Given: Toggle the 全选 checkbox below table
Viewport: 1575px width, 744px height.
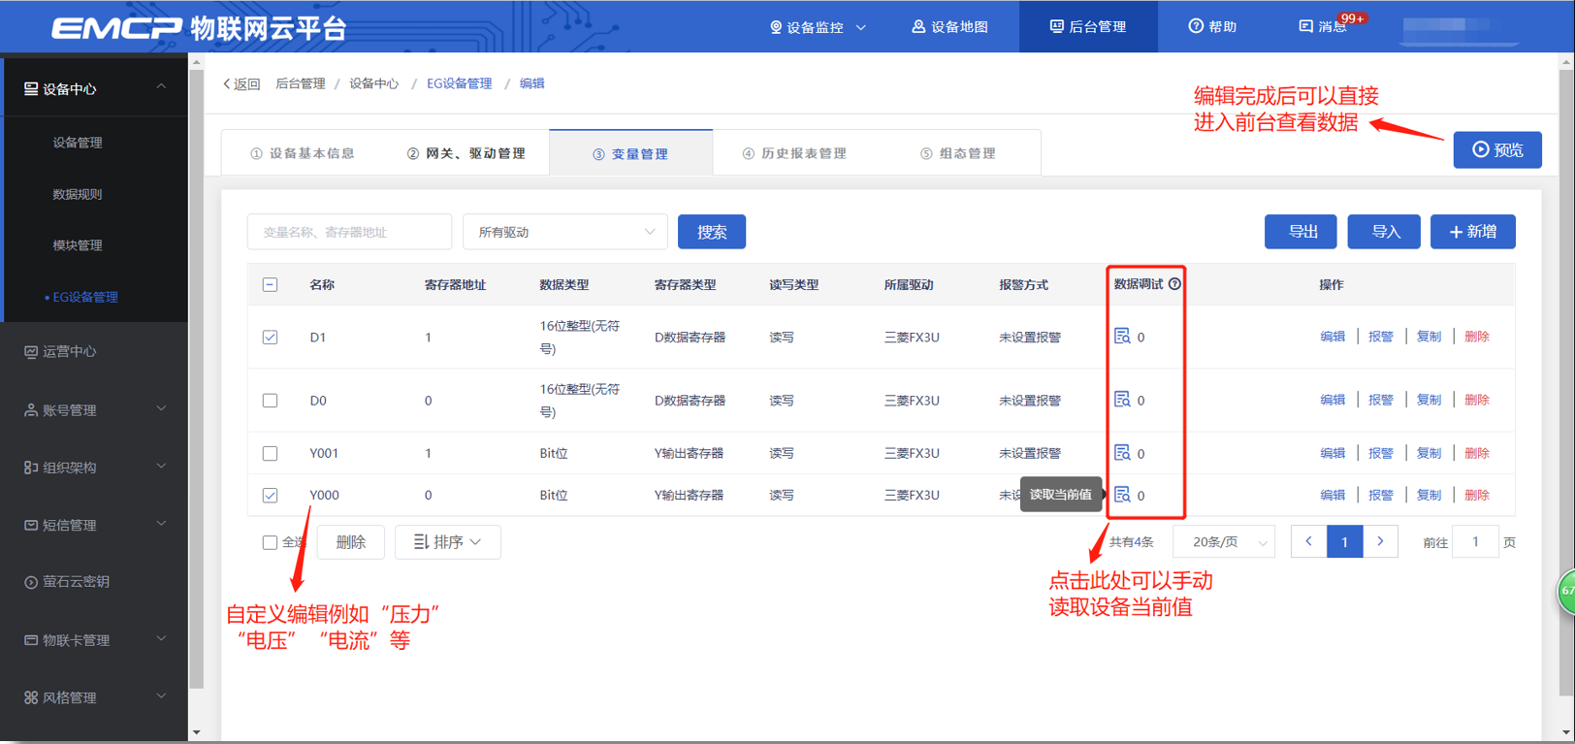Looking at the screenshot, I should click(x=270, y=542).
